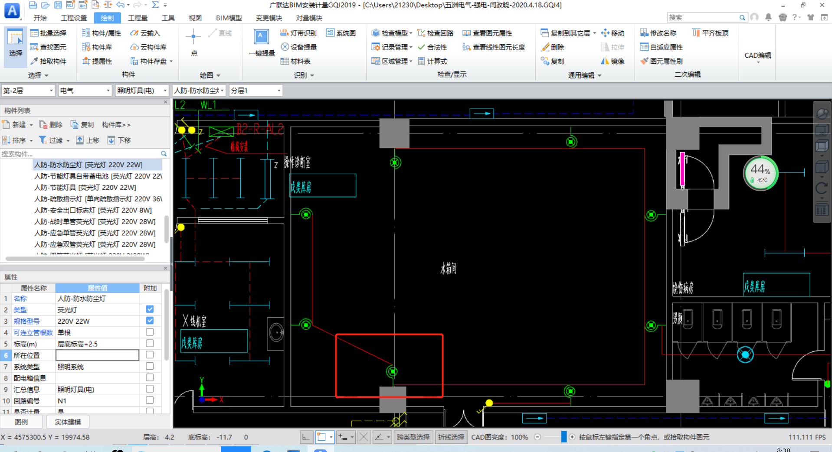
Task: Click 灯带识别 light strip recognition
Action: [298, 33]
